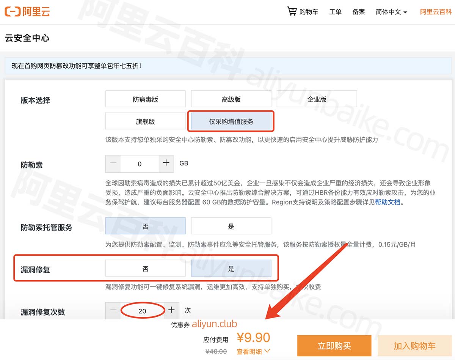Screen dimensions: 455x360
Task: Decrease the 防勒索 GB amount
Action: (x=113, y=163)
